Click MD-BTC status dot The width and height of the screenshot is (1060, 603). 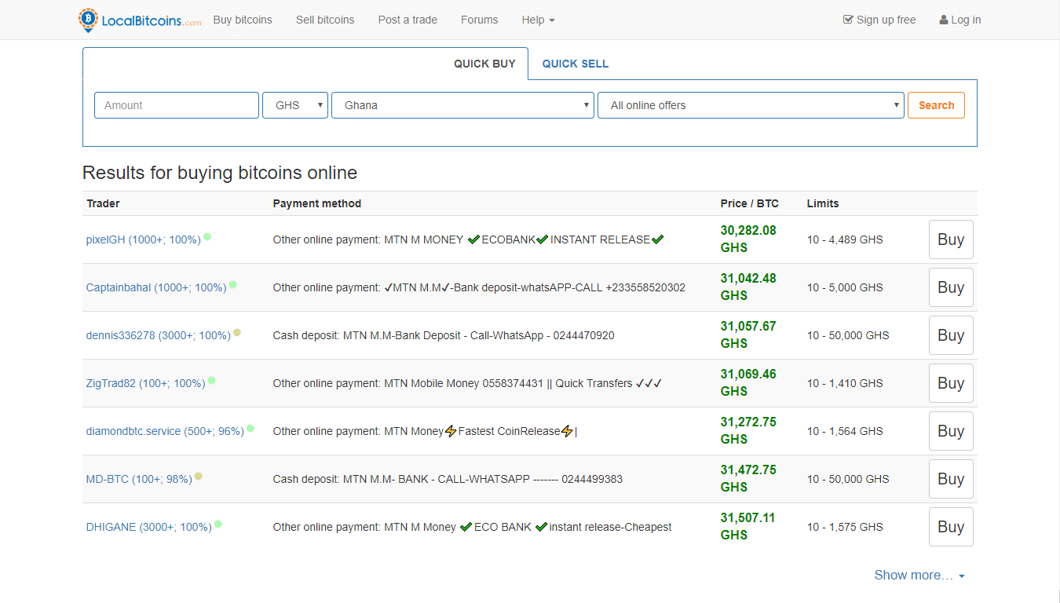pyautogui.click(x=199, y=476)
